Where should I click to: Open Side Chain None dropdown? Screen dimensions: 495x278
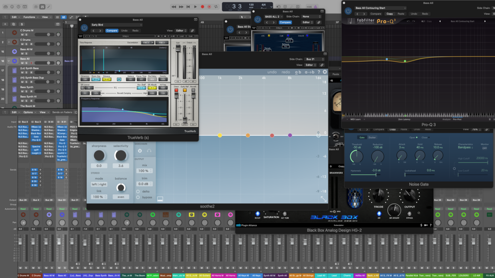[311, 16]
